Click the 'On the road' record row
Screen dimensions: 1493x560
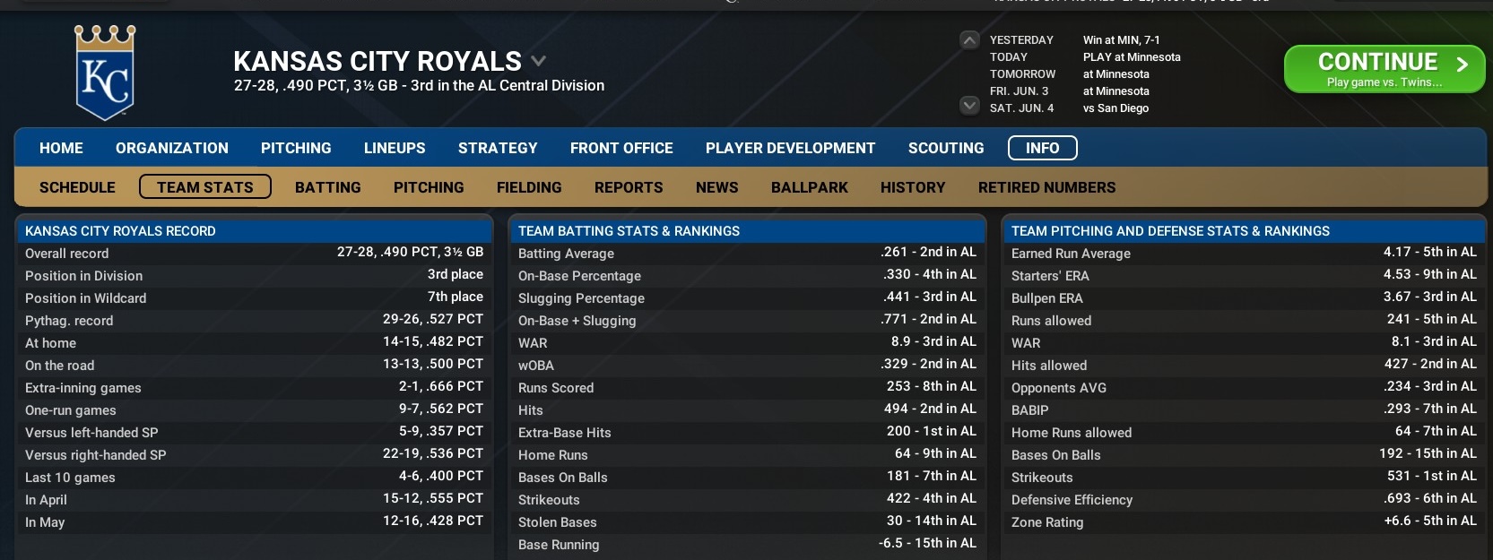255,365
